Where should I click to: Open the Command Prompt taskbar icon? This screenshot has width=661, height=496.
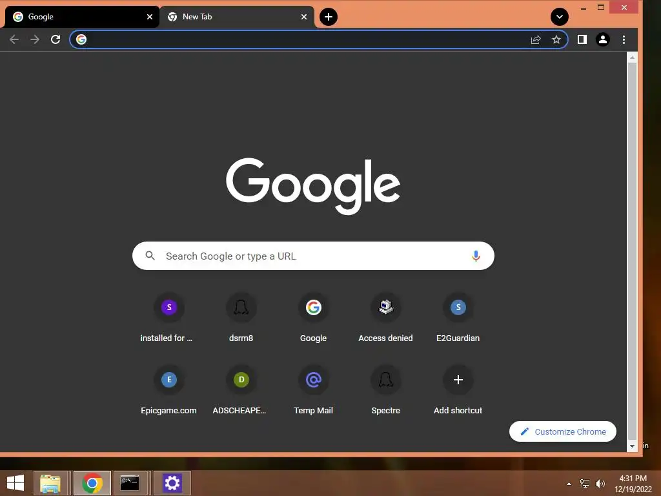point(130,483)
